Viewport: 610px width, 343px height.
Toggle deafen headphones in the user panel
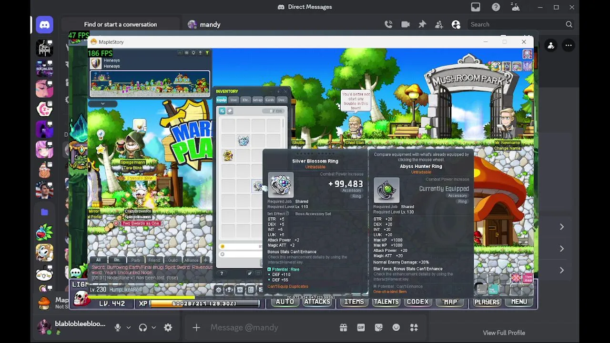[143, 328]
